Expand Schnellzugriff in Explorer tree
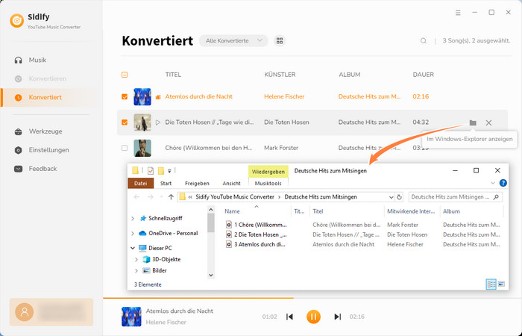Image resolution: width=522 pixels, height=336 pixels. point(133,218)
